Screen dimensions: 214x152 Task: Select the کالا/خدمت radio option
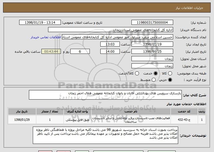coord(137,73)
